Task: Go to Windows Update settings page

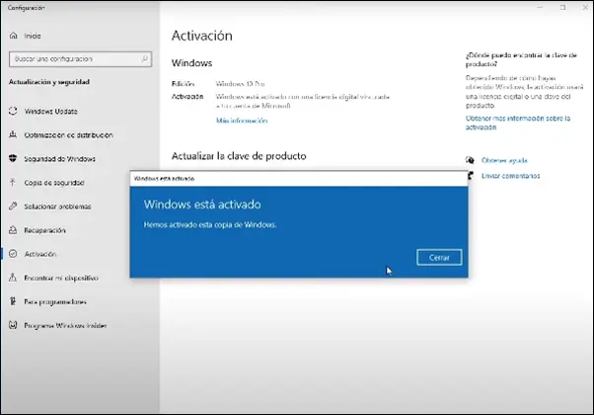Action: 50,111
